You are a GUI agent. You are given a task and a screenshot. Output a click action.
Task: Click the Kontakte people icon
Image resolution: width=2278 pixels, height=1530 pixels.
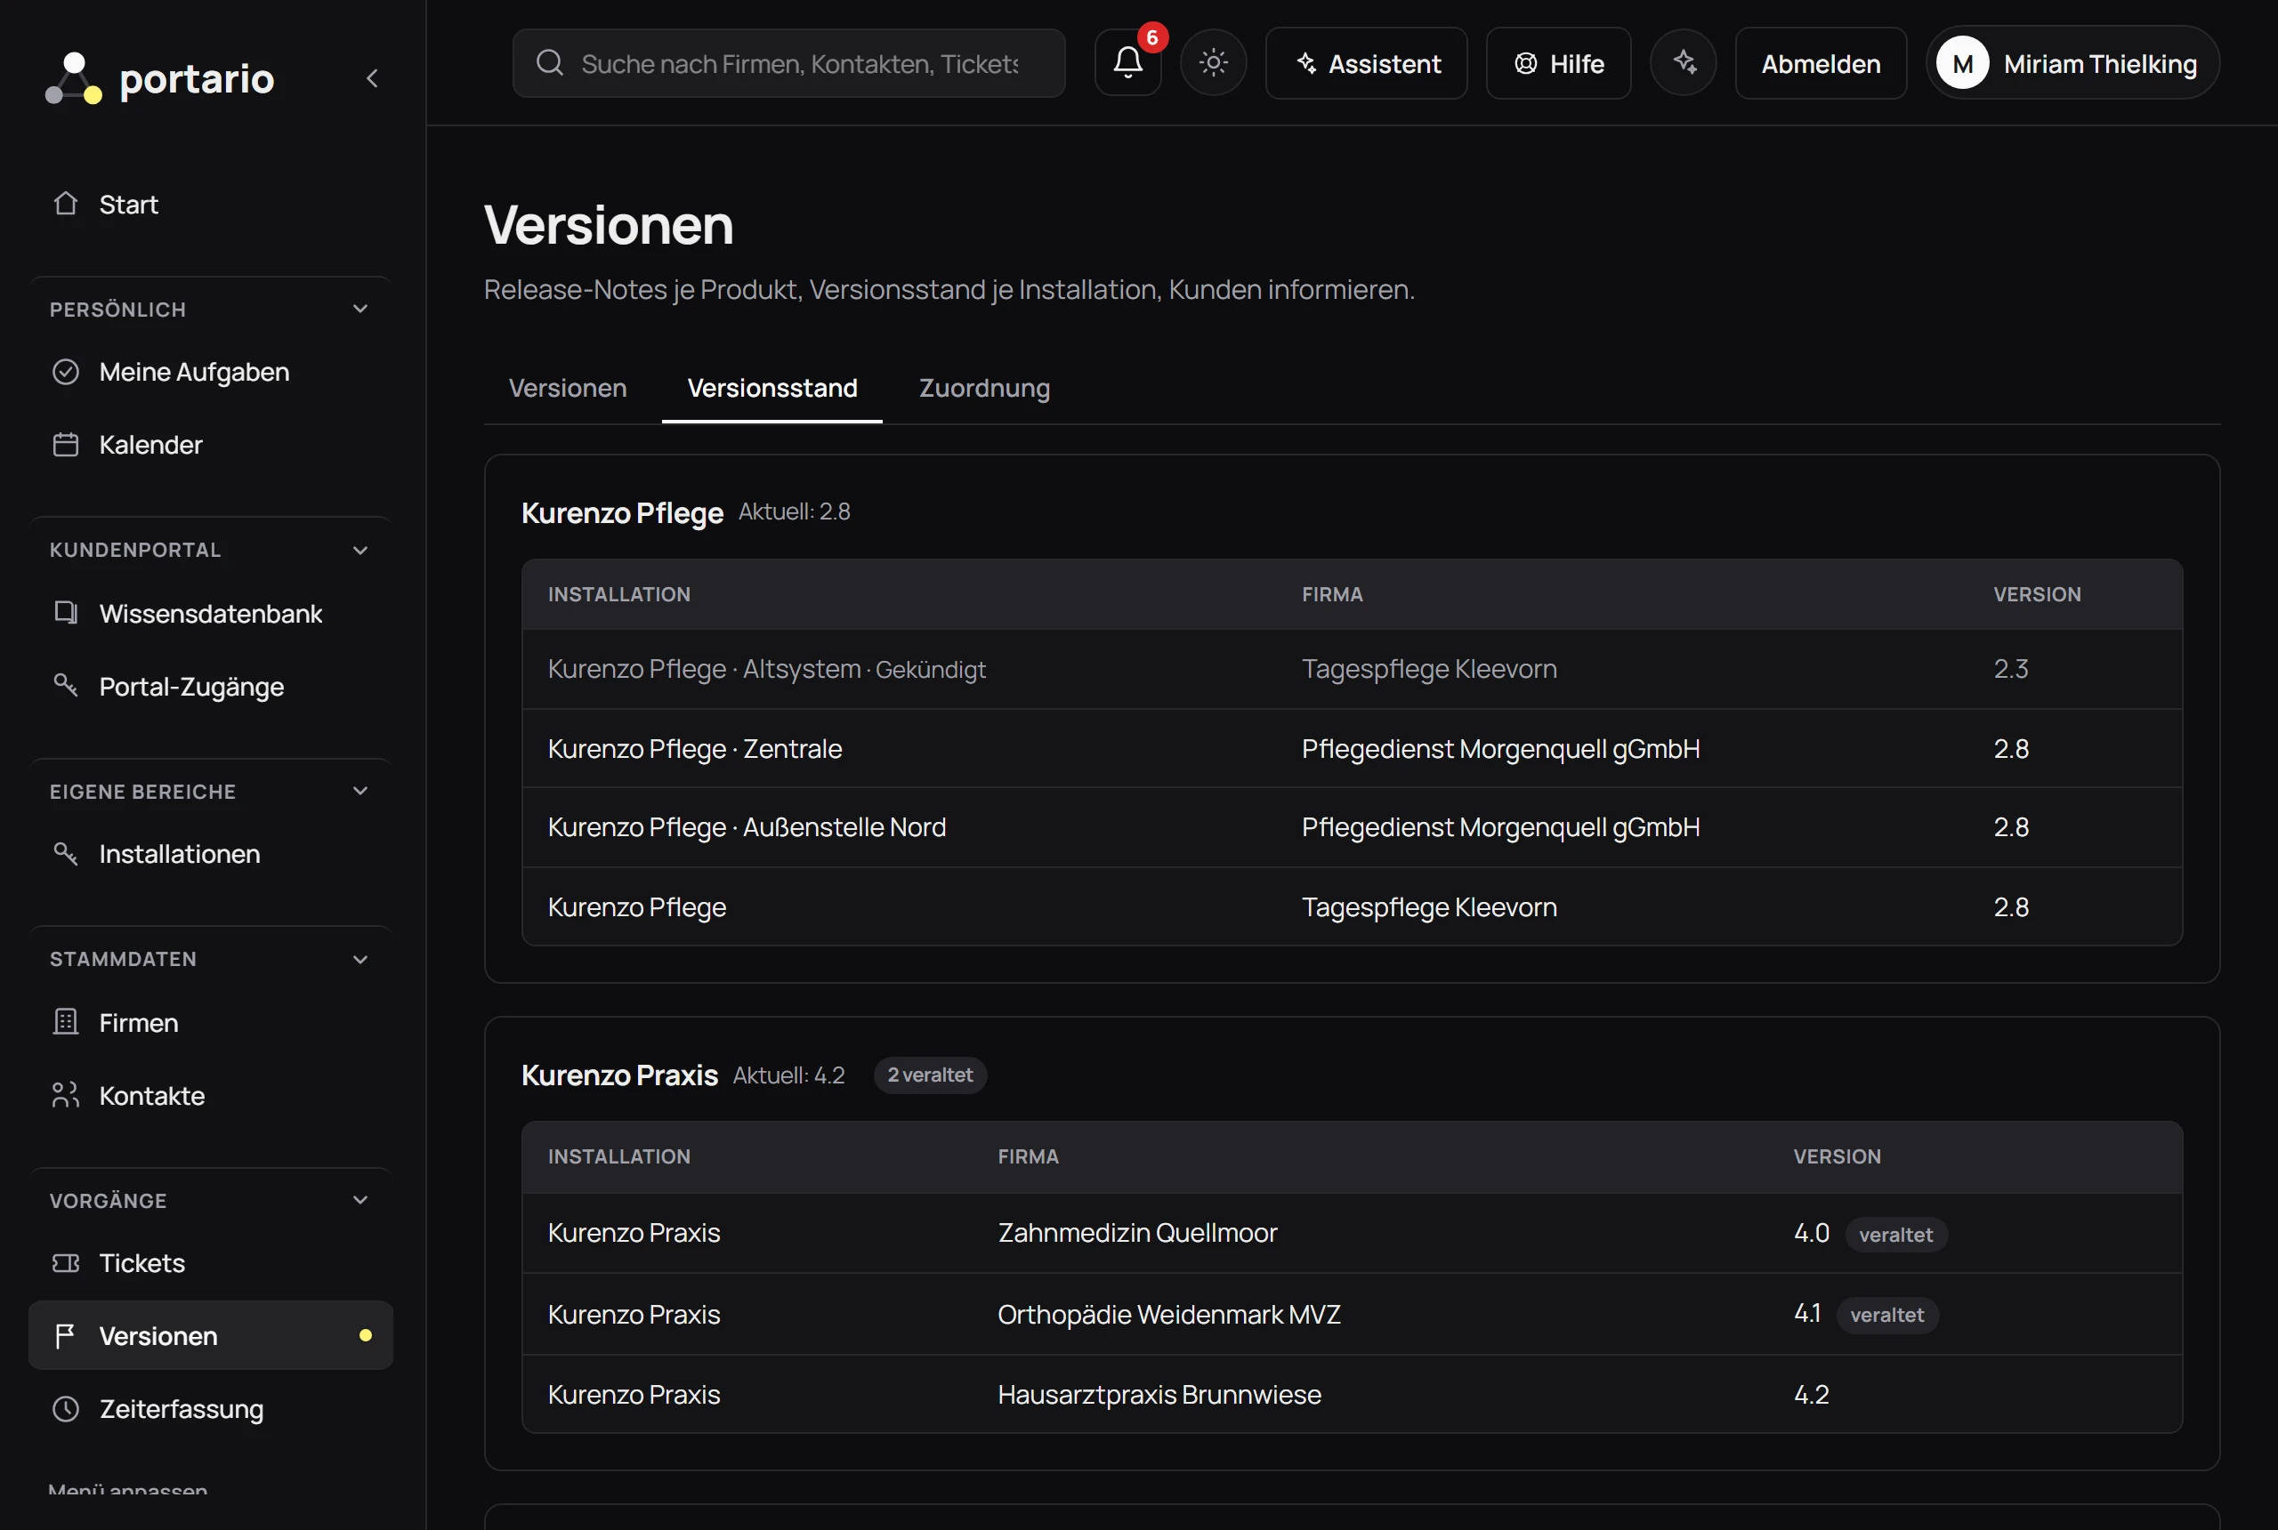pyautogui.click(x=65, y=1095)
